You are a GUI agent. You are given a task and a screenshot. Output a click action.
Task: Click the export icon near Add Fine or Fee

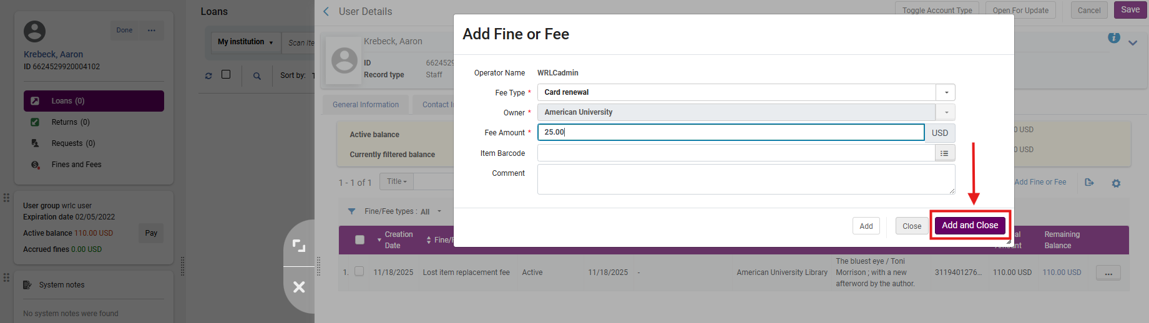point(1089,183)
